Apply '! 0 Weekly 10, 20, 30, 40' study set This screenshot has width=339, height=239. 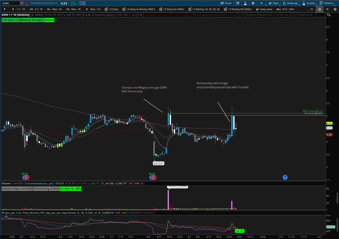203,9
